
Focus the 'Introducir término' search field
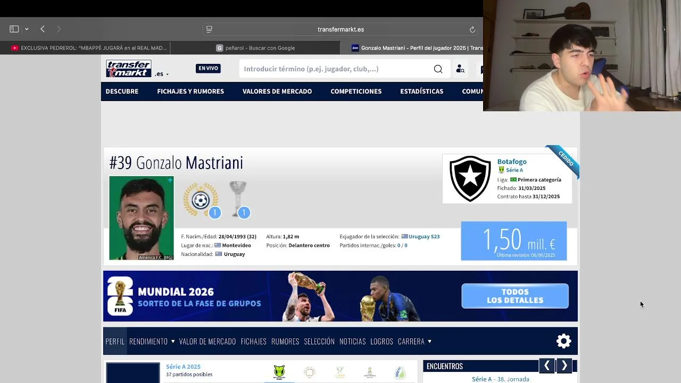(x=336, y=69)
